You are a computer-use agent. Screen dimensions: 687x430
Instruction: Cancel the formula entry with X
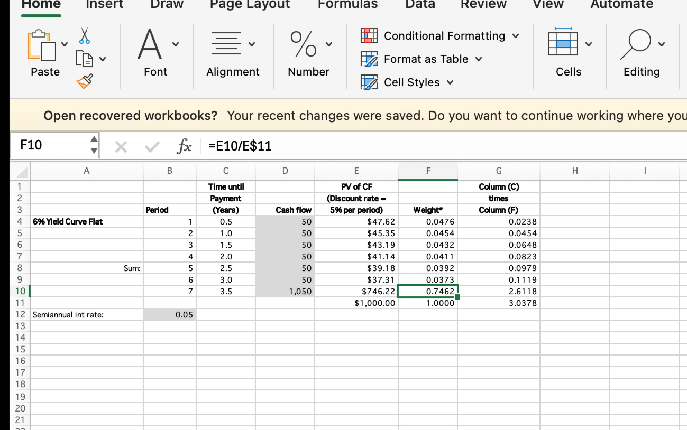[x=121, y=147]
